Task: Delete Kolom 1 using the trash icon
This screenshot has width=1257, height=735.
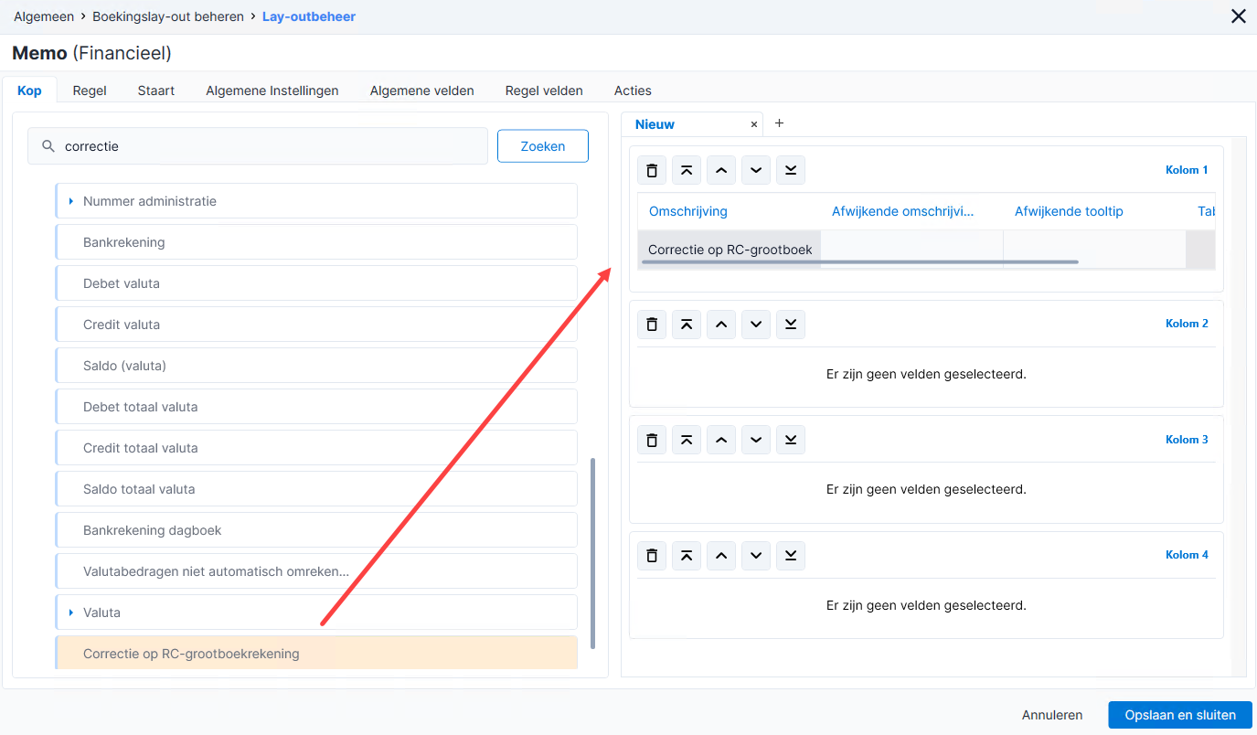Action: tap(652, 170)
